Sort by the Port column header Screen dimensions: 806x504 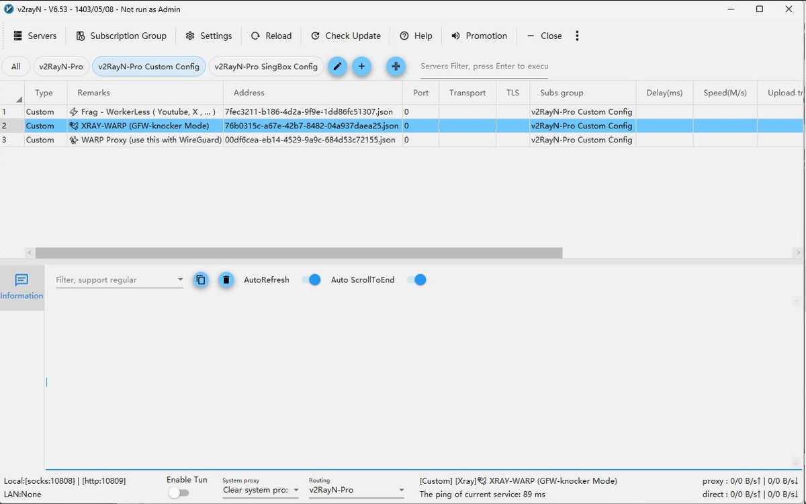pos(421,93)
